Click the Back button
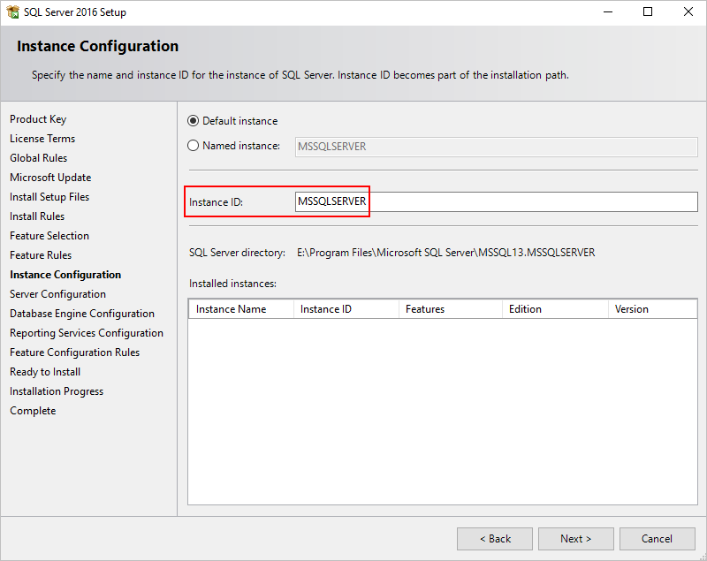The width and height of the screenshot is (707, 561). (x=495, y=538)
